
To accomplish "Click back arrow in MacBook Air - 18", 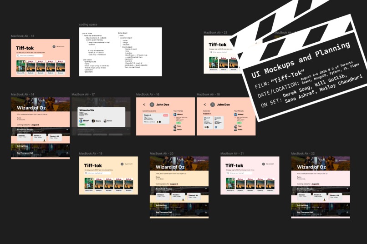I will coord(205,105).
